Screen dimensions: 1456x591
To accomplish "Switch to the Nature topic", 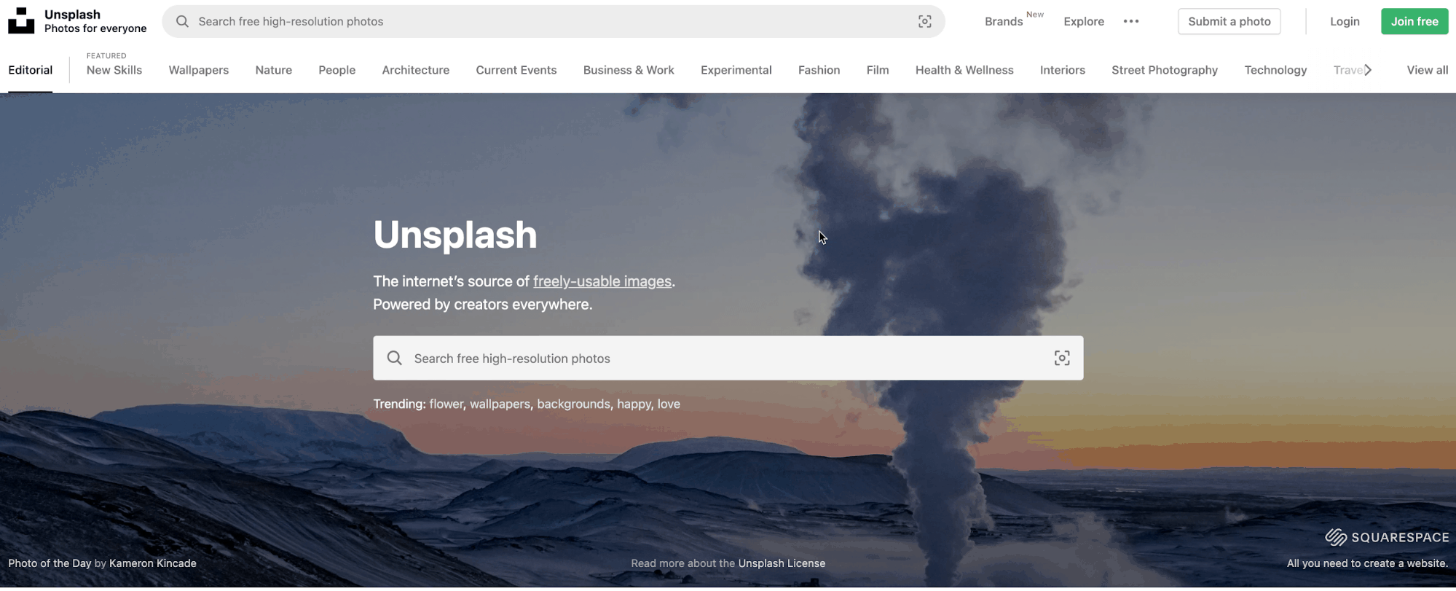I will tap(274, 70).
